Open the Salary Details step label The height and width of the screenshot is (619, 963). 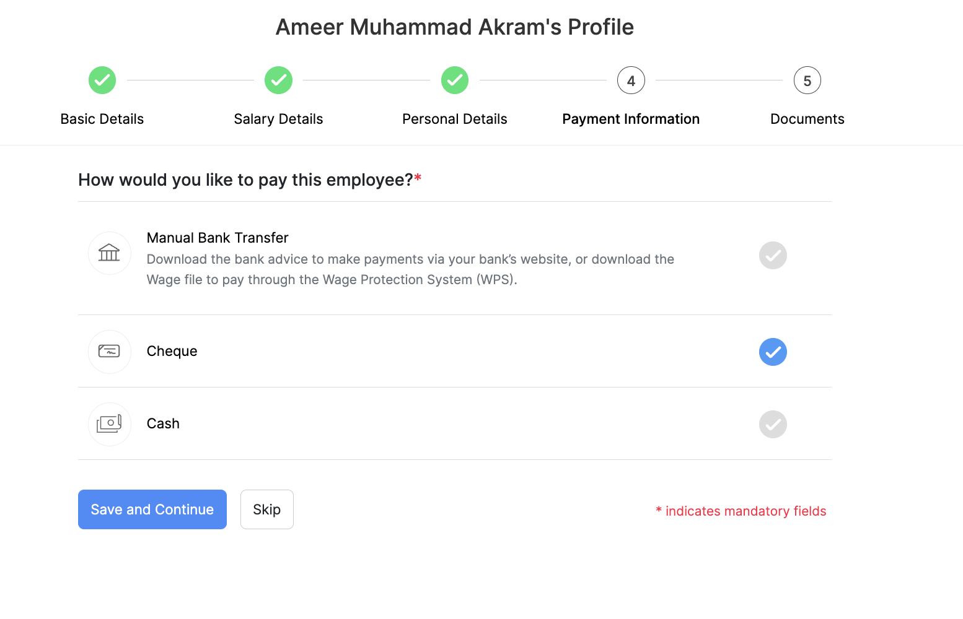point(278,119)
